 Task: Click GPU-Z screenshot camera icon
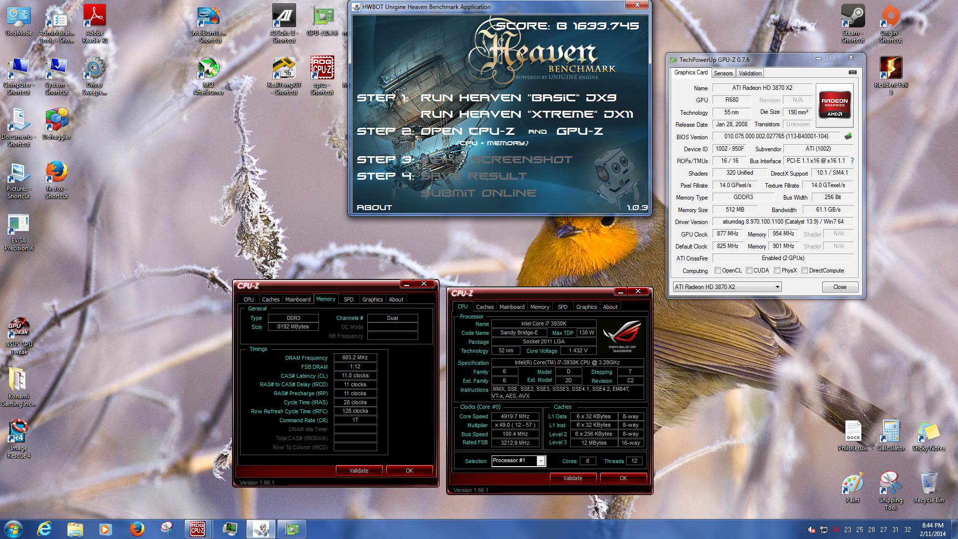(853, 72)
